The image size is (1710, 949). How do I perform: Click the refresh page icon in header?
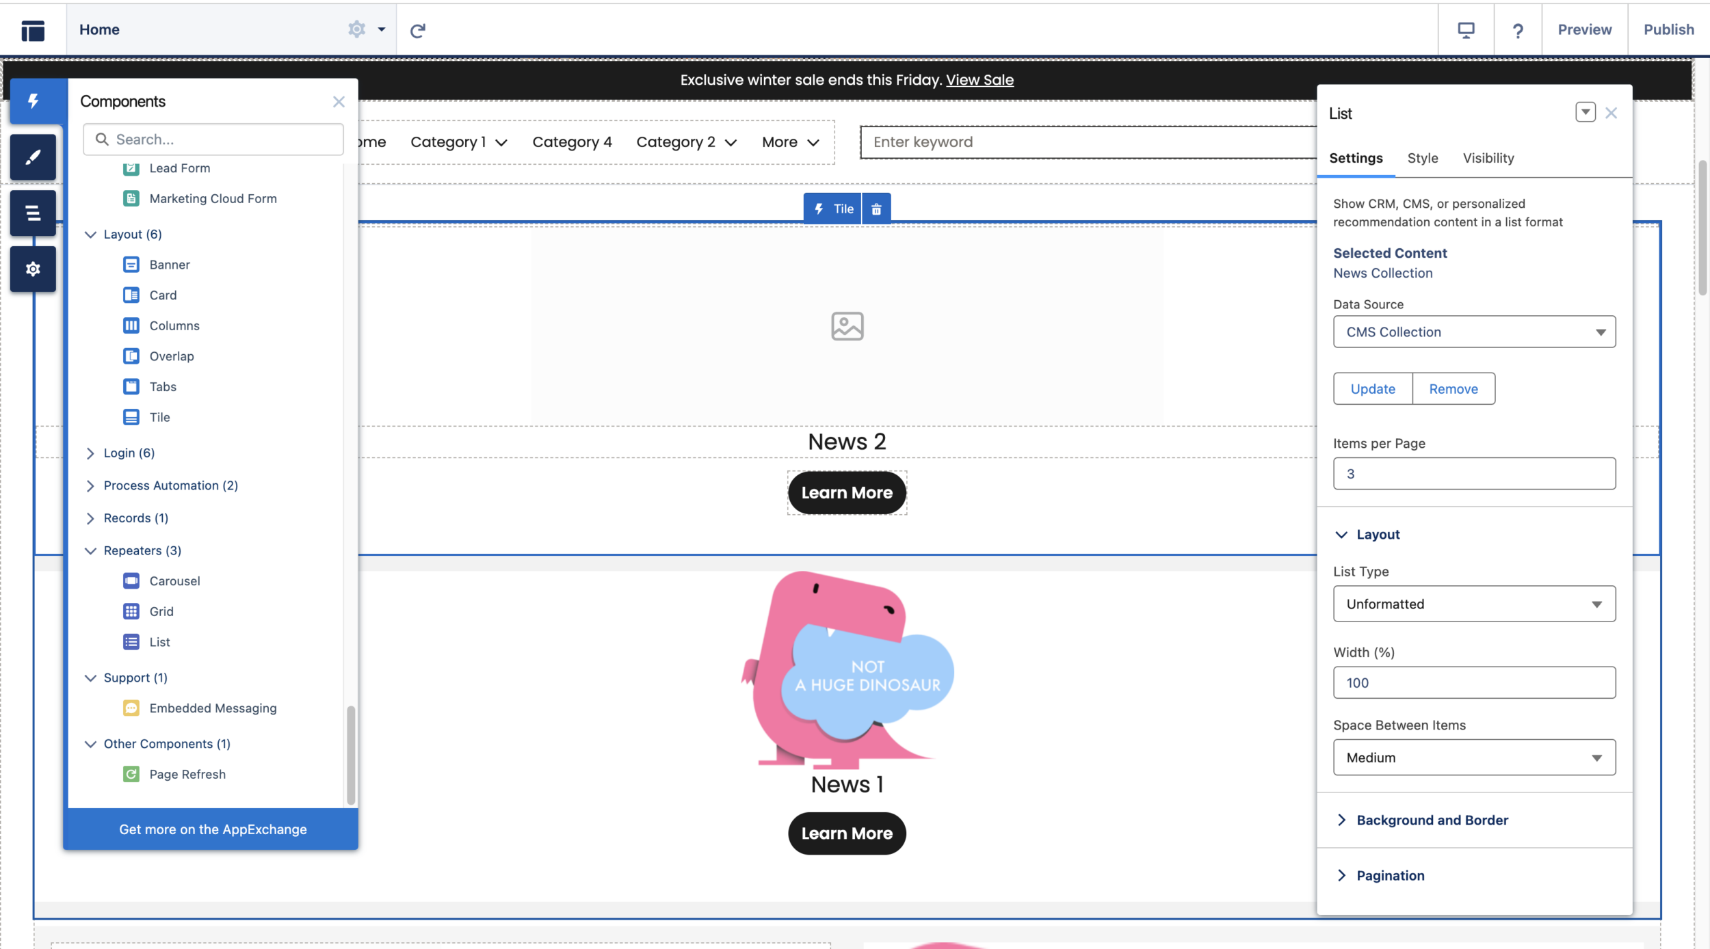[418, 30]
